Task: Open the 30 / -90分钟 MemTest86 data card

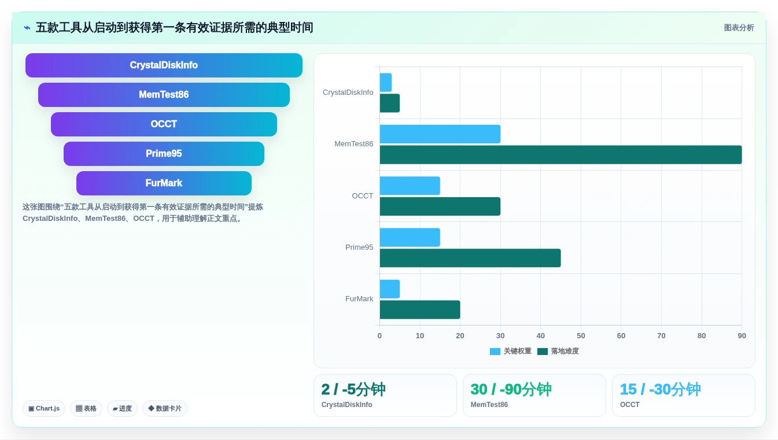Action: click(534, 395)
